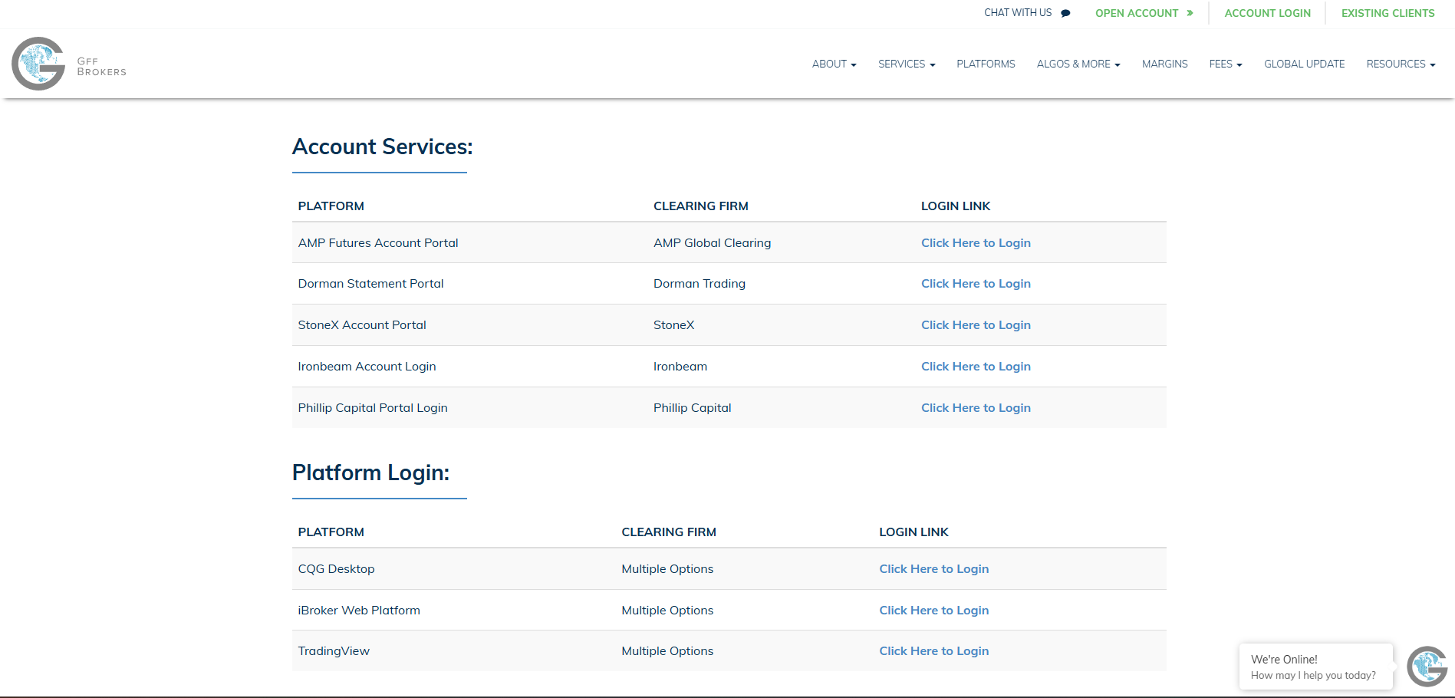Viewport: 1455px width, 698px height.
Task: Expand the Fees dropdown menu
Action: (1225, 64)
